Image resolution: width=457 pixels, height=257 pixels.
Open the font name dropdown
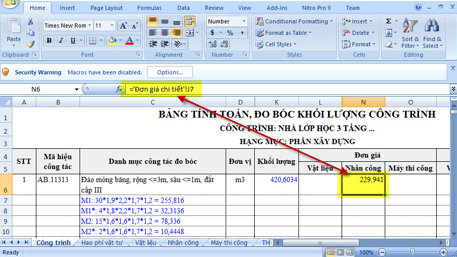(x=90, y=25)
